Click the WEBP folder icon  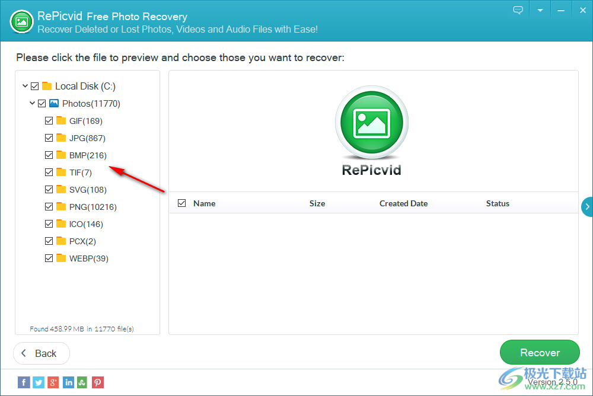tap(61, 258)
